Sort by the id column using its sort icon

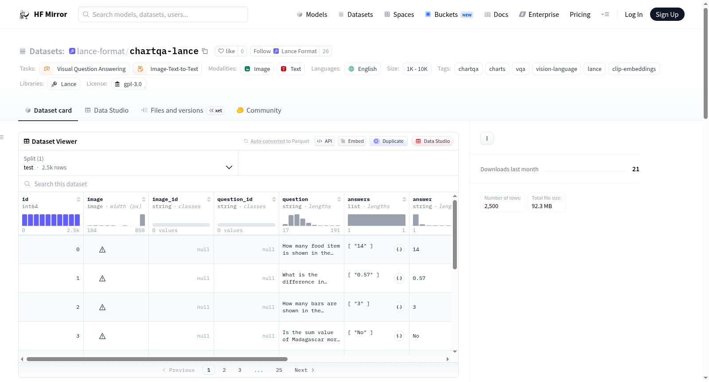coord(78,200)
